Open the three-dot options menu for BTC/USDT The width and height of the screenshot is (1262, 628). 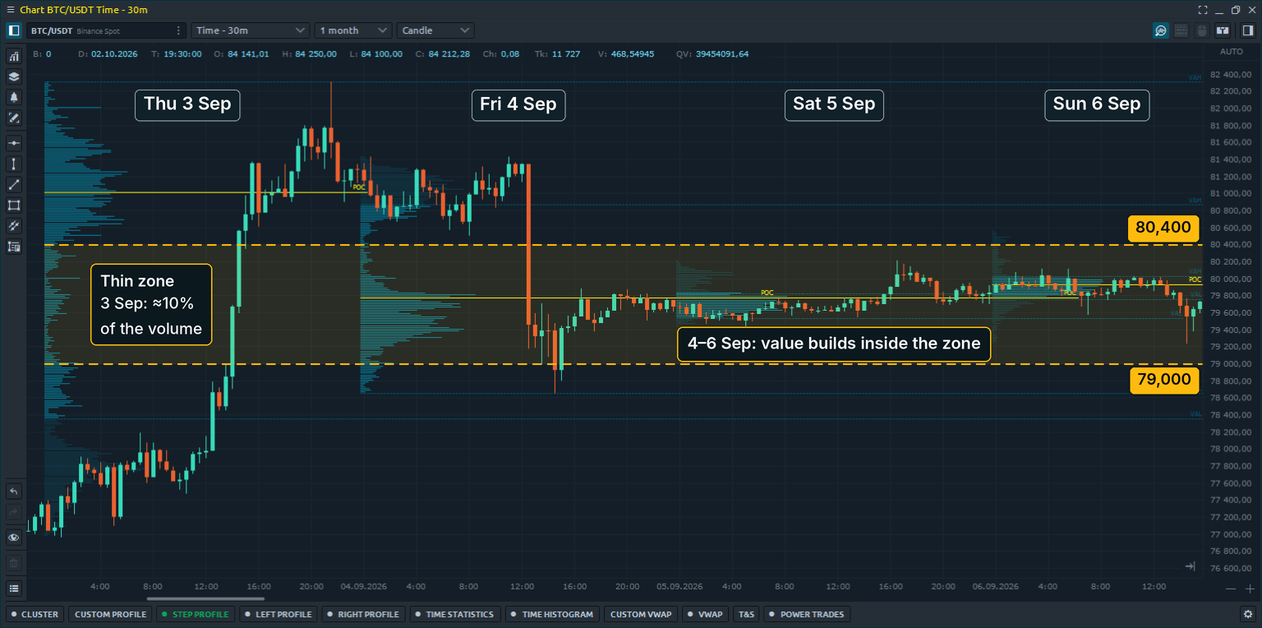point(179,30)
